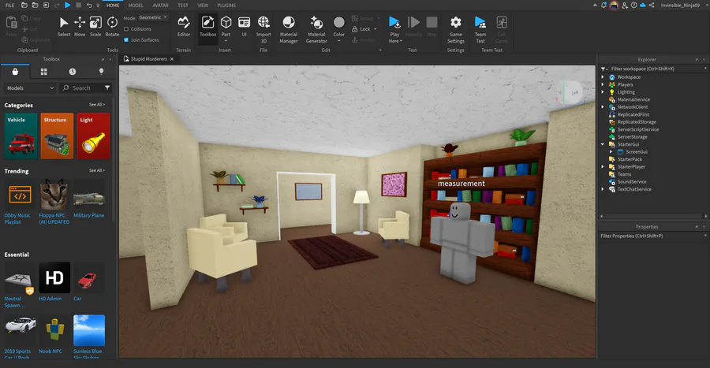The height and width of the screenshot is (368, 710).
Task: Click the Filter workspace input field
Action: tap(656, 69)
